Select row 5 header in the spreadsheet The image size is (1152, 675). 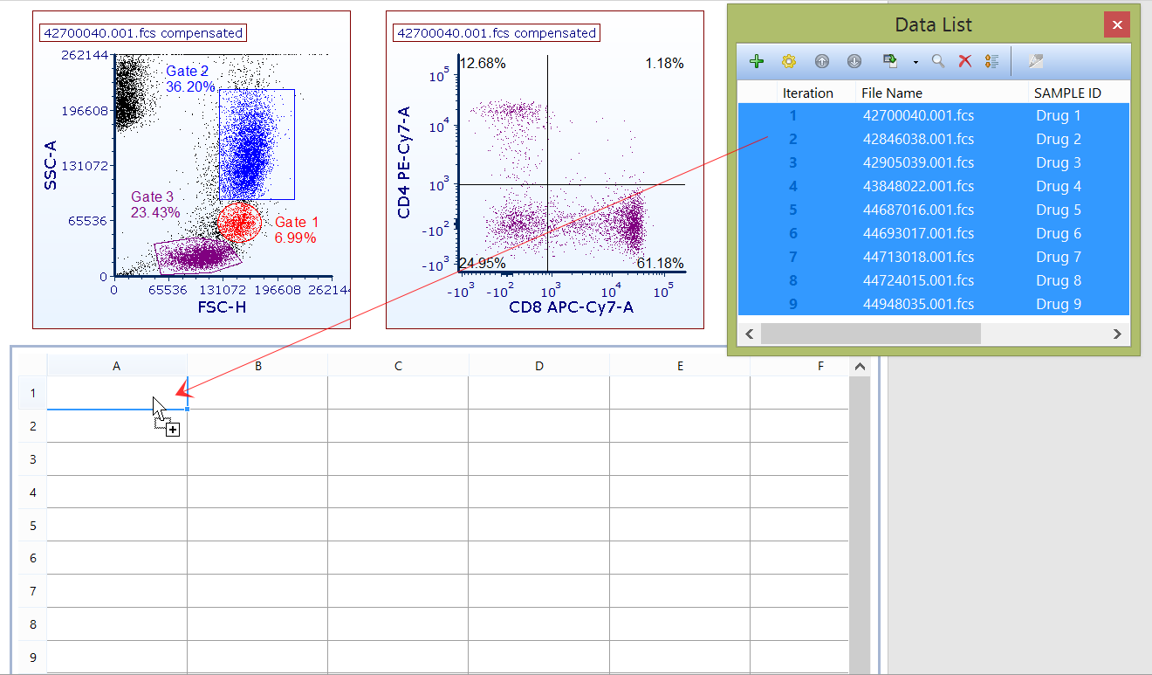click(33, 525)
